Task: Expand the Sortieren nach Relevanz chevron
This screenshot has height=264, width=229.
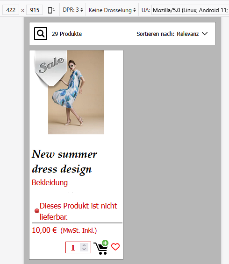Action: [205, 34]
